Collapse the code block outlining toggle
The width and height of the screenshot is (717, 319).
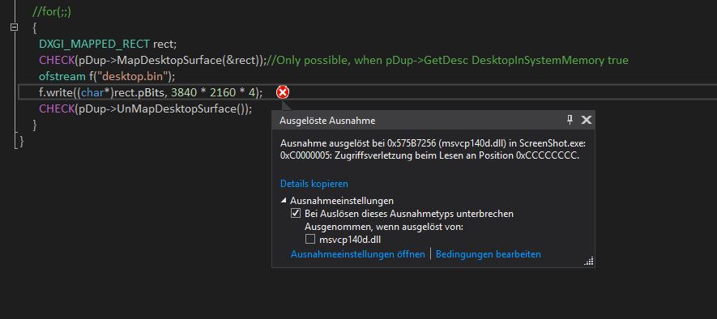[x=14, y=28]
